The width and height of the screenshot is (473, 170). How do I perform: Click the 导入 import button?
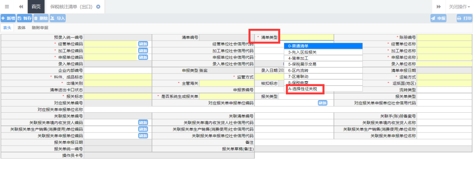(58, 18)
